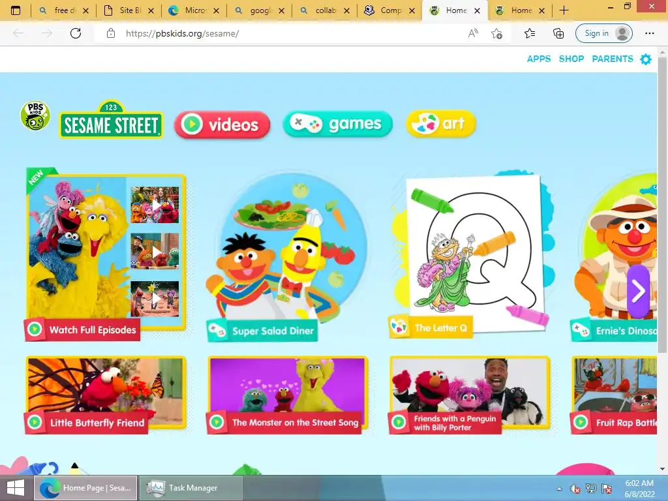The image size is (668, 501).
Task: Play the Fruit Rap Battle video
Action: 613,395
